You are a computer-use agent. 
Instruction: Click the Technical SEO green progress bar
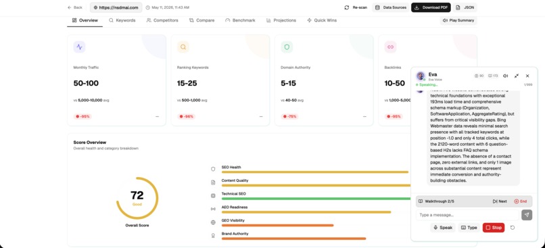pyautogui.click(x=316, y=199)
